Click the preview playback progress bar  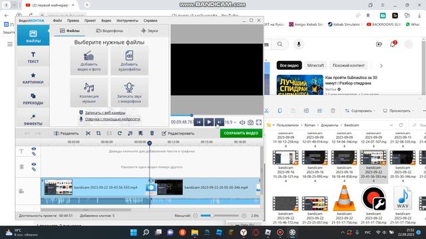216,116
